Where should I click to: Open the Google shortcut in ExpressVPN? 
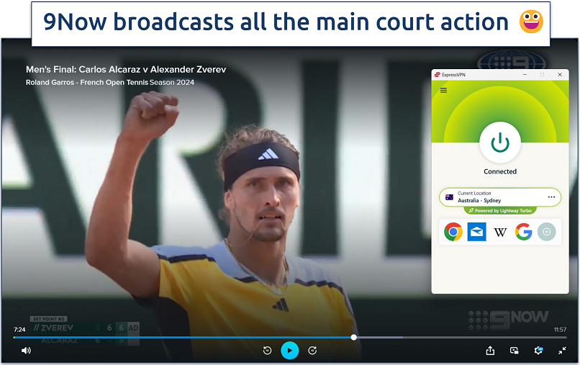click(x=523, y=232)
